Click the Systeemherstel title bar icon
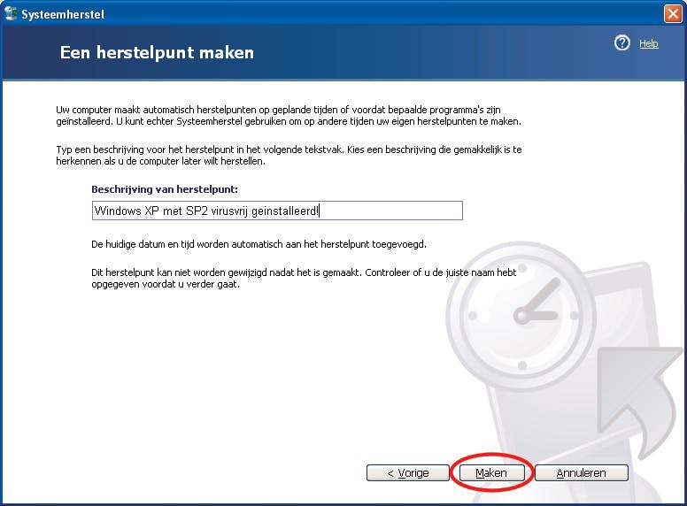The width and height of the screenshot is (687, 506). pos(11,13)
